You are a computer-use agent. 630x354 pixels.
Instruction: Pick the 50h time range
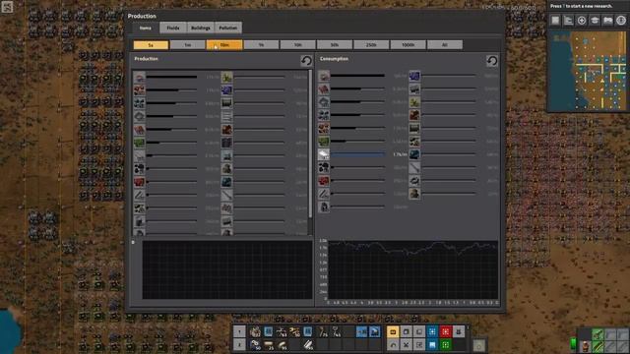(x=335, y=45)
